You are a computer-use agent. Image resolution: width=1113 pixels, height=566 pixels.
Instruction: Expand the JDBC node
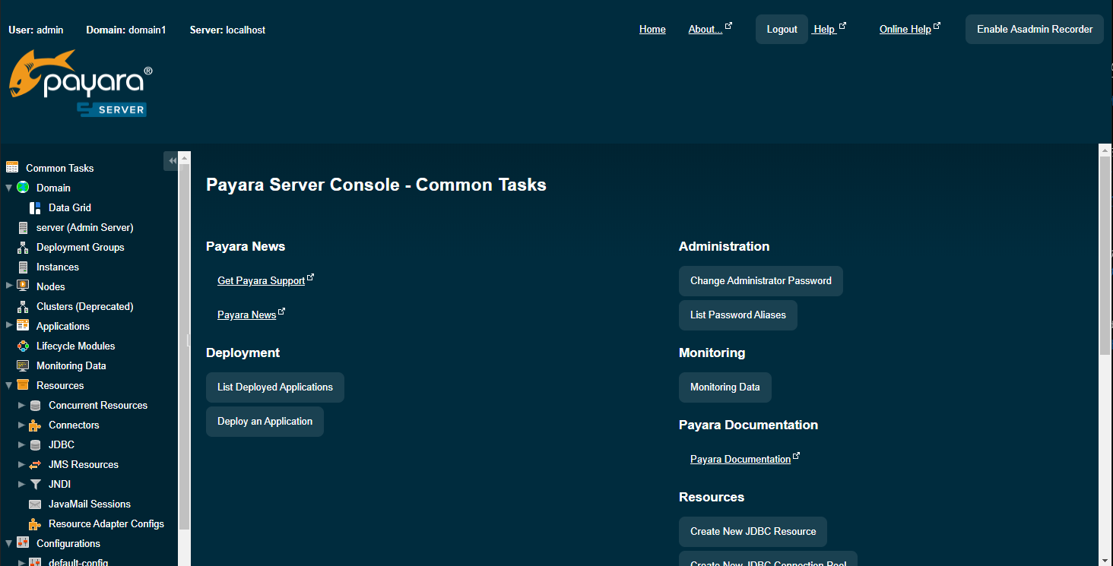21,444
